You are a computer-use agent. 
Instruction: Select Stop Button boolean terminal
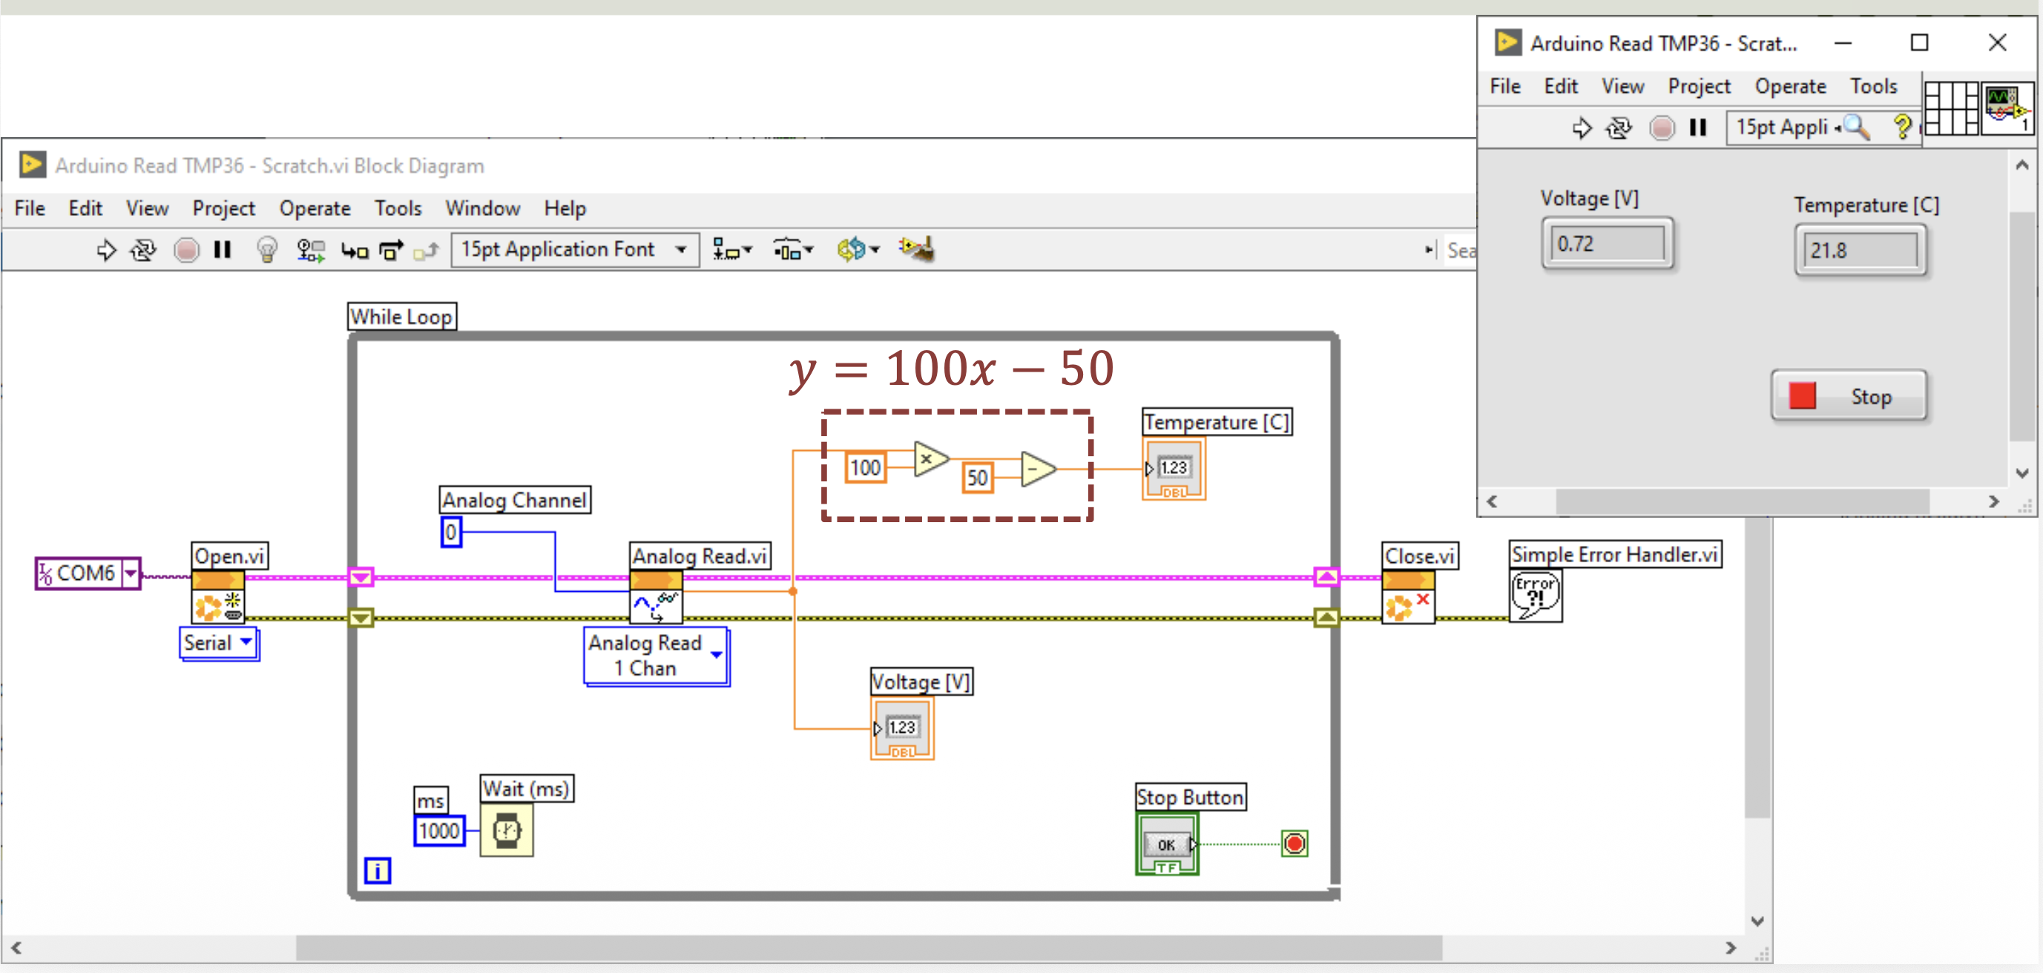[1168, 845]
